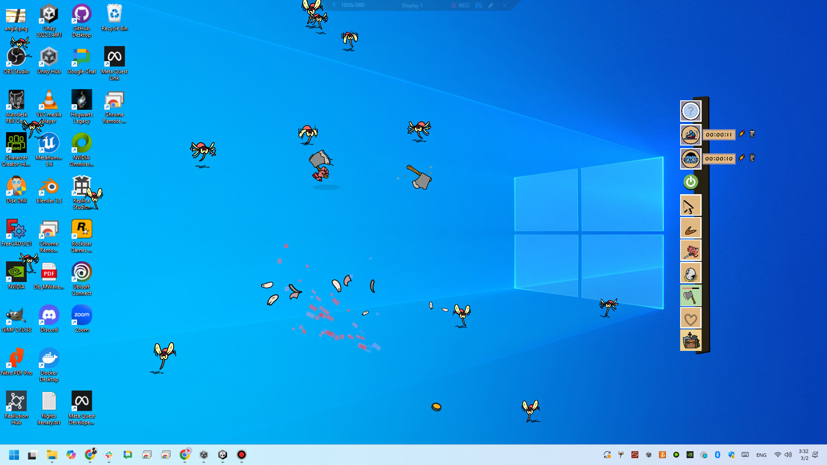Viewport: 827px width, 465px height.
Task: Open the Windows Start menu
Action: (14, 455)
